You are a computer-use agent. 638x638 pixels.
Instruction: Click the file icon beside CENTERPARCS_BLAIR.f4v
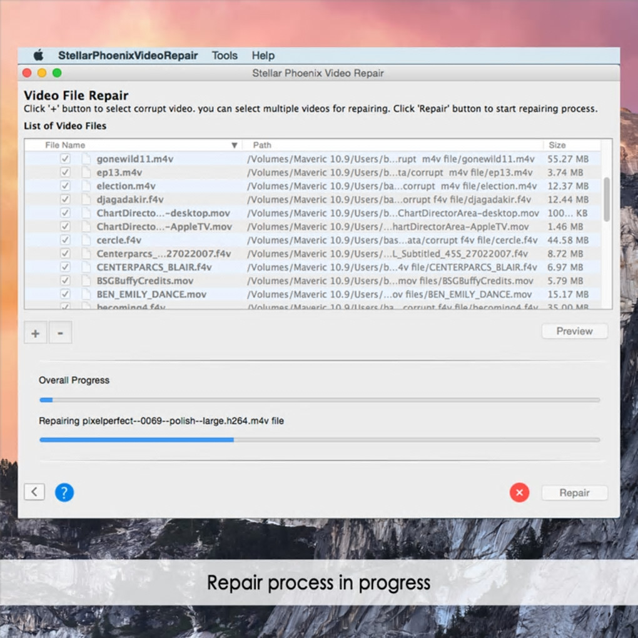pyautogui.click(x=86, y=267)
